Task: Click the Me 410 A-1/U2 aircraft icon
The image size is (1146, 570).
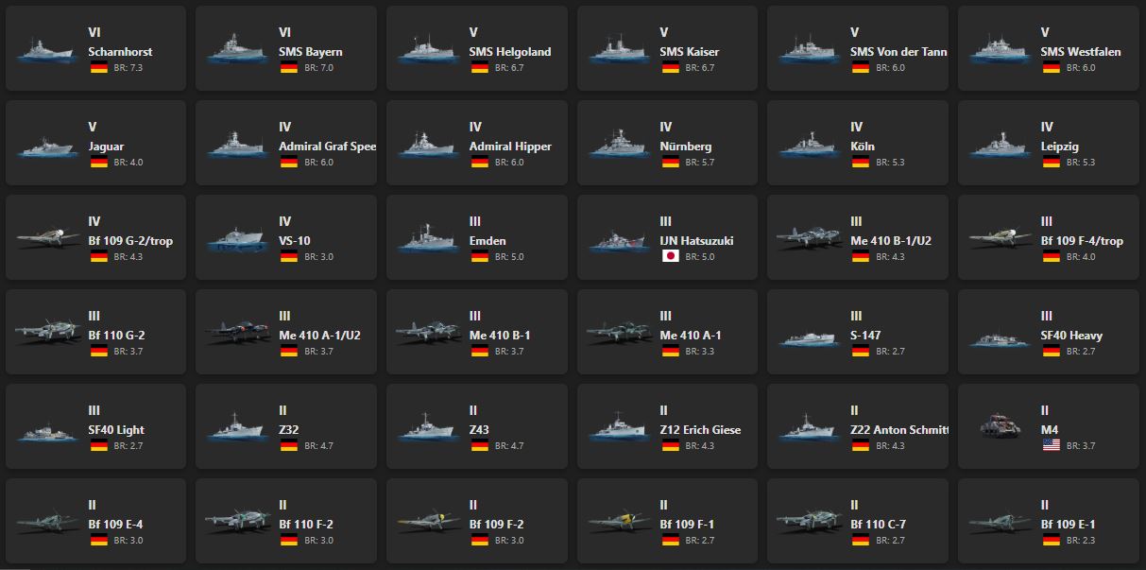Action: pos(235,334)
